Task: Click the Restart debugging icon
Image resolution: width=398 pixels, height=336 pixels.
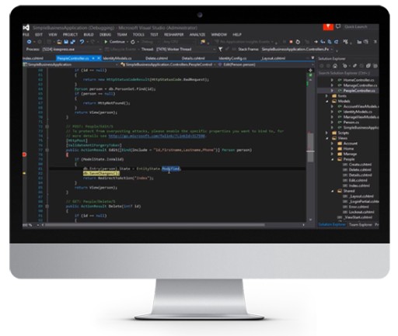Action: point(298,42)
